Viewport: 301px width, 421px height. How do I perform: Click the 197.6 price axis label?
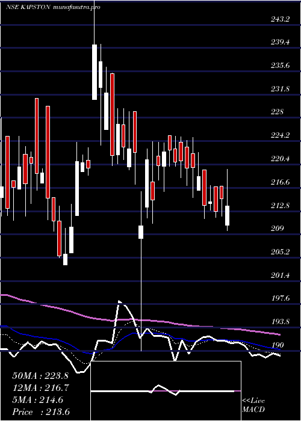(280, 298)
